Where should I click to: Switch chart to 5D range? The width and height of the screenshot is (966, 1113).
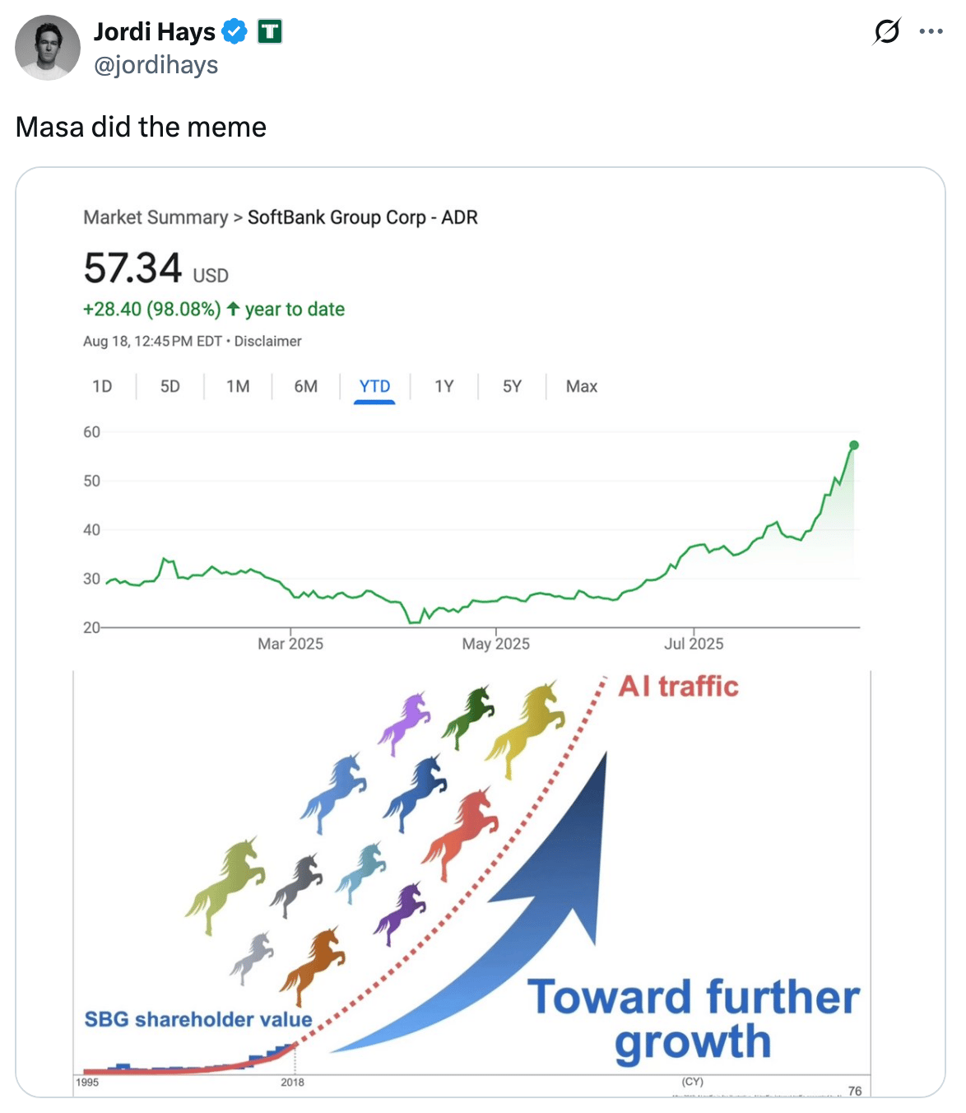pos(170,386)
